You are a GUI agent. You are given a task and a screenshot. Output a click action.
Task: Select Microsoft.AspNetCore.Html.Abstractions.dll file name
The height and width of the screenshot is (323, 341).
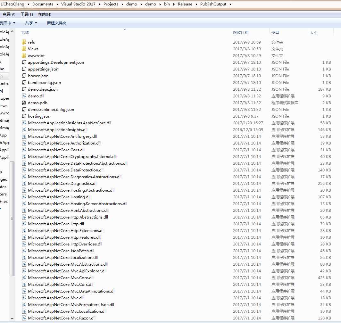click(x=68, y=210)
